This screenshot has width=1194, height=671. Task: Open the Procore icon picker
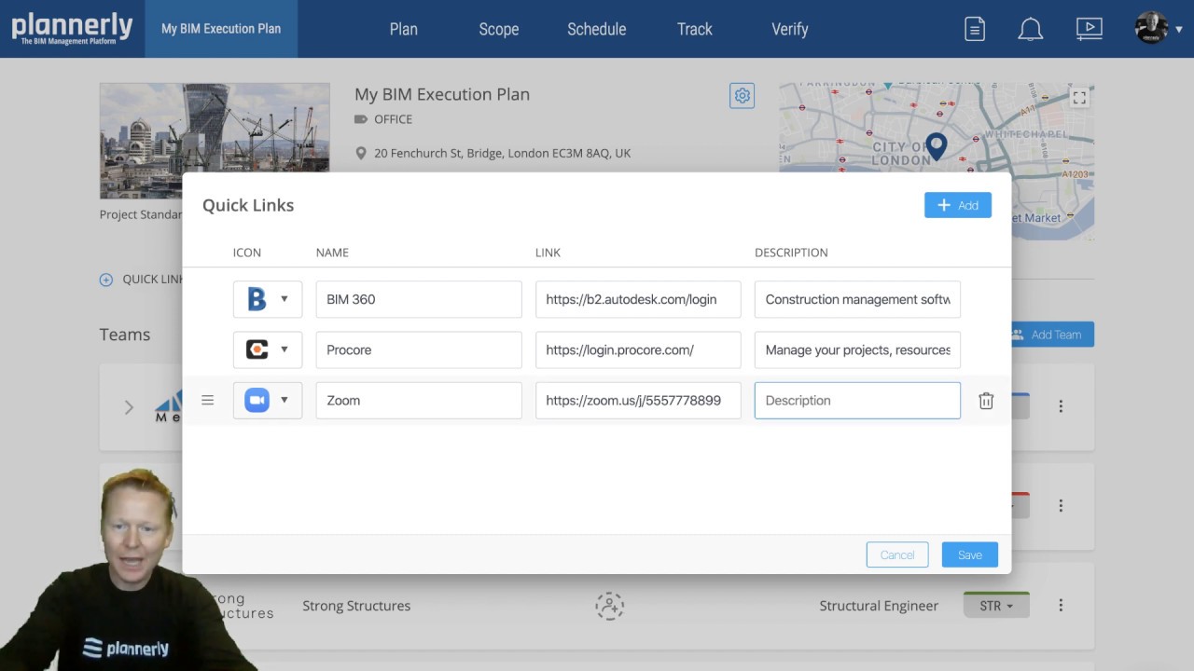(x=268, y=349)
